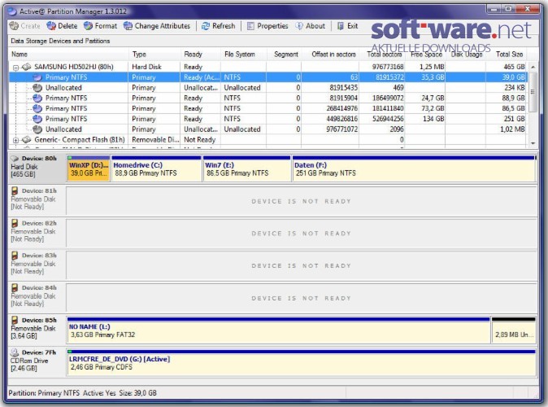Click the Delete partition toolbar icon
Image resolution: width=548 pixels, height=407 pixels.
coord(51,26)
